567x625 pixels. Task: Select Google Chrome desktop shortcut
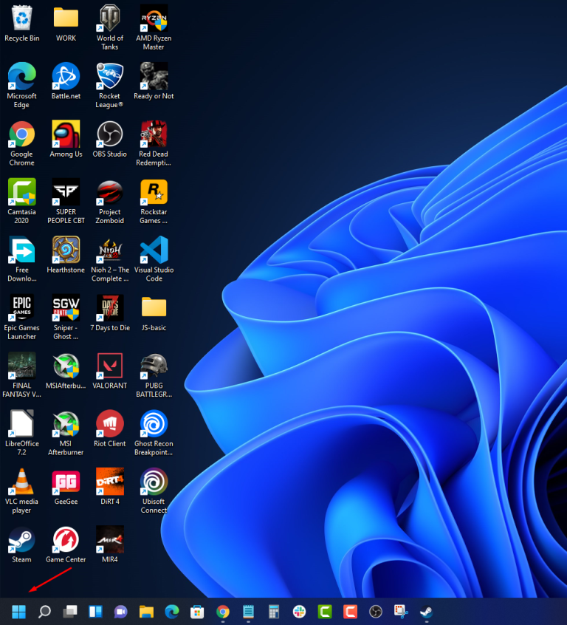(x=22, y=143)
